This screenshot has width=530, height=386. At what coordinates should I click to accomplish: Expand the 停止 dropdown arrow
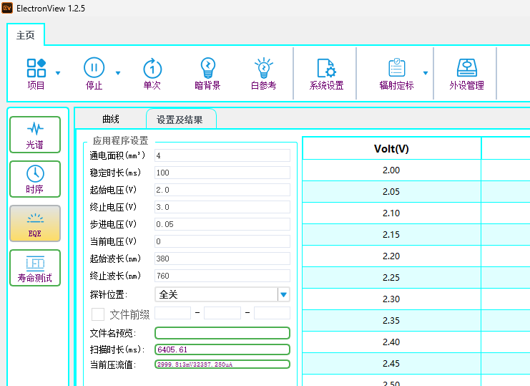(x=118, y=73)
